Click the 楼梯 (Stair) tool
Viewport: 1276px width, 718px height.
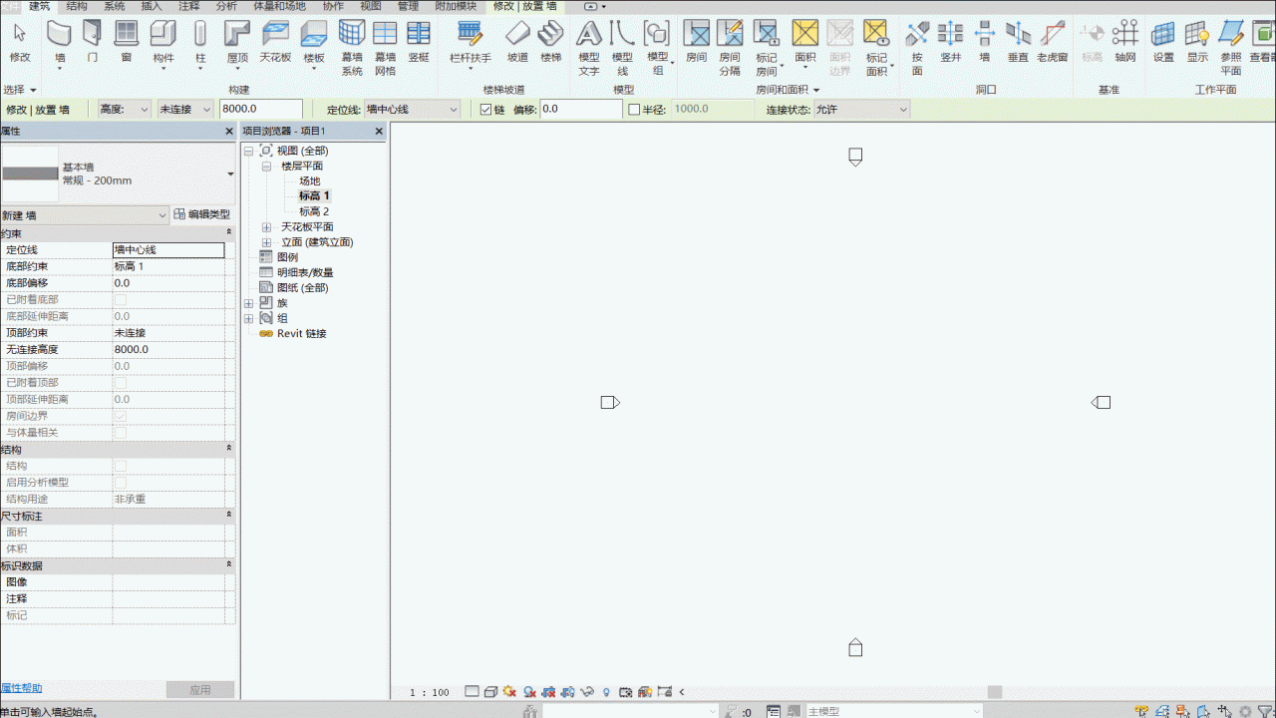point(550,42)
